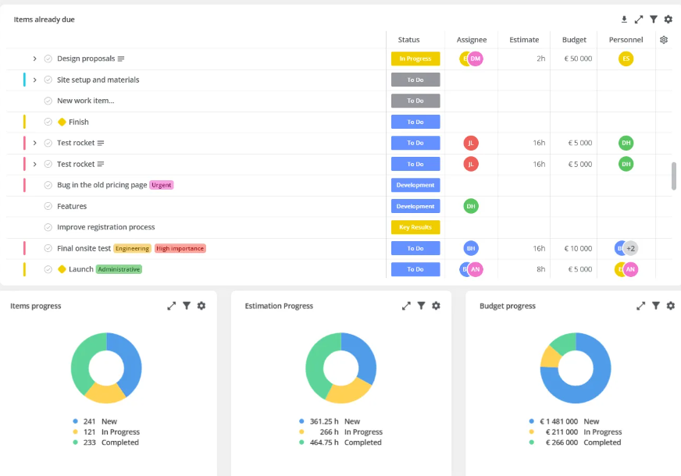Viewport: 681px width, 476px height.
Task: Click the Administrative tag on Launch
Action: 119,269
